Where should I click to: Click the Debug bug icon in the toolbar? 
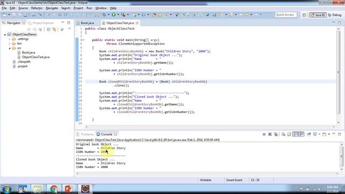[x=104, y=15]
